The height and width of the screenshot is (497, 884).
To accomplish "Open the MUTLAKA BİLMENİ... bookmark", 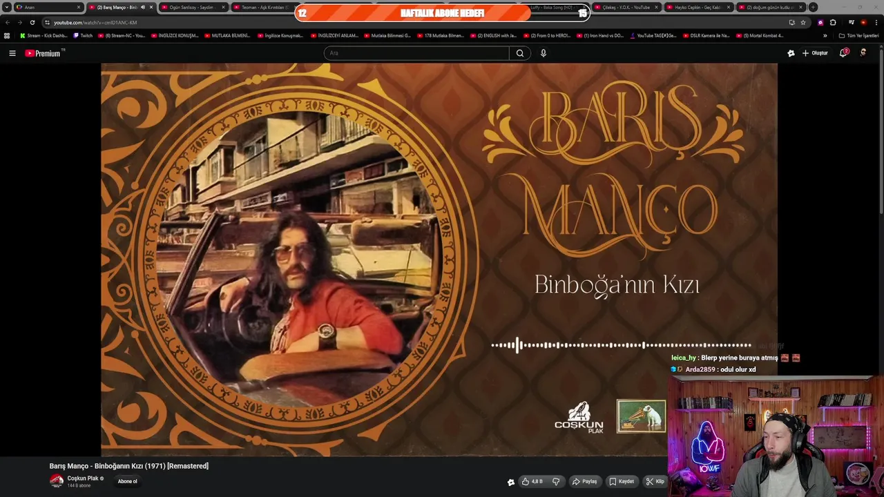I will click(227, 35).
